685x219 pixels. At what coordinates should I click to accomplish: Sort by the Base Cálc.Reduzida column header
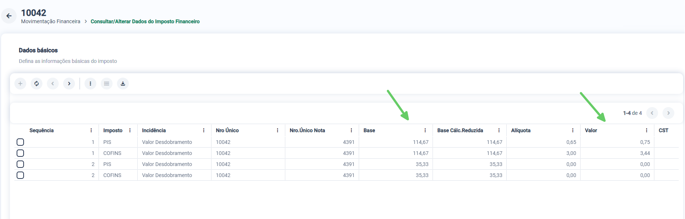point(460,130)
